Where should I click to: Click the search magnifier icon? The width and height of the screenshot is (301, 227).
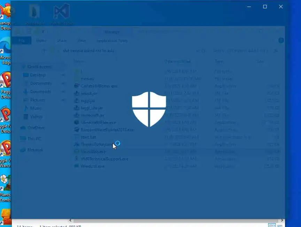click(x=276, y=51)
